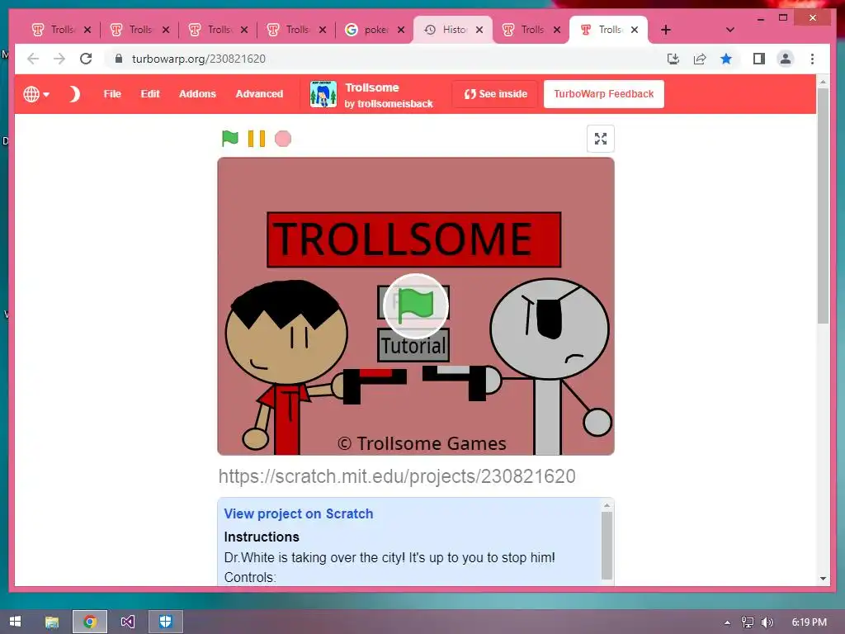Click the Trollsome project thumbnail avatar
The height and width of the screenshot is (634, 845).
[x=323, y=94]
